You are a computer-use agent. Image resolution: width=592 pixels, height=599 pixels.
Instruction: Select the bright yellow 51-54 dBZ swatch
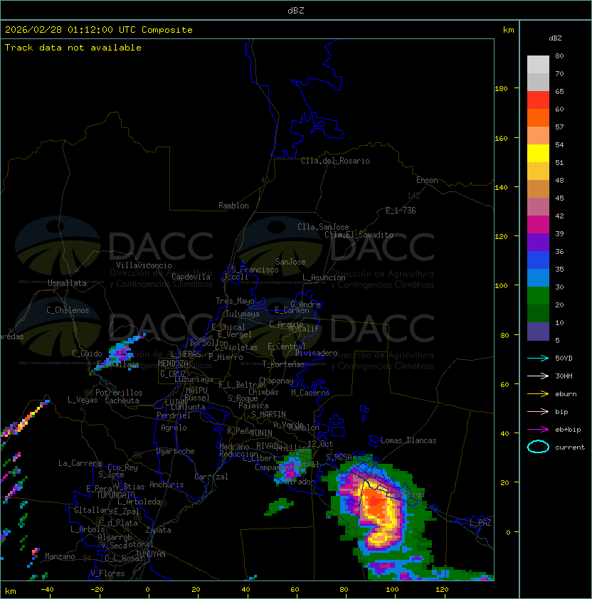pyautogui.click(x=538, y=153)
